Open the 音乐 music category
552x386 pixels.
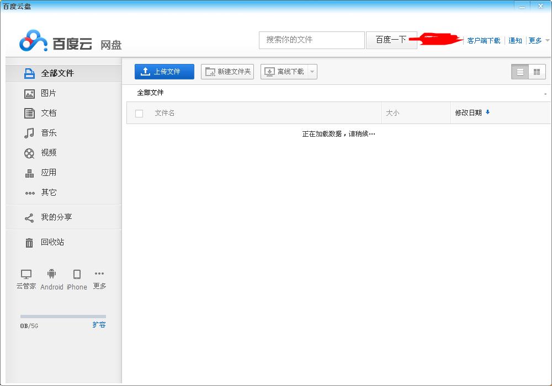(63, 133)
